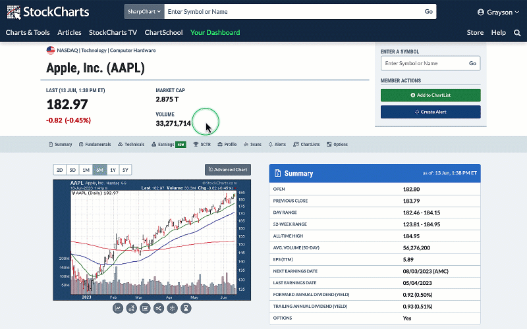Click the Summary panel document icon
The height and width of the screenshot is (329, 527).
click(277, 173)
